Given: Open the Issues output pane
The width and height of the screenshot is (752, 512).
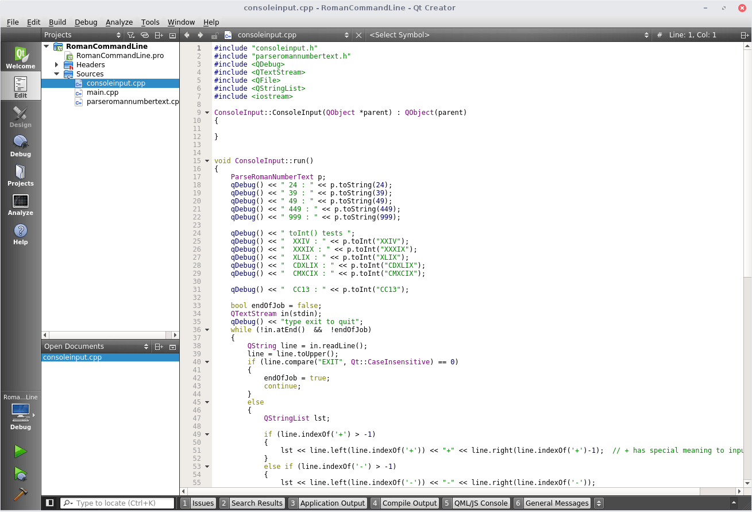Looking at the screenshot, I should point(202,503).
